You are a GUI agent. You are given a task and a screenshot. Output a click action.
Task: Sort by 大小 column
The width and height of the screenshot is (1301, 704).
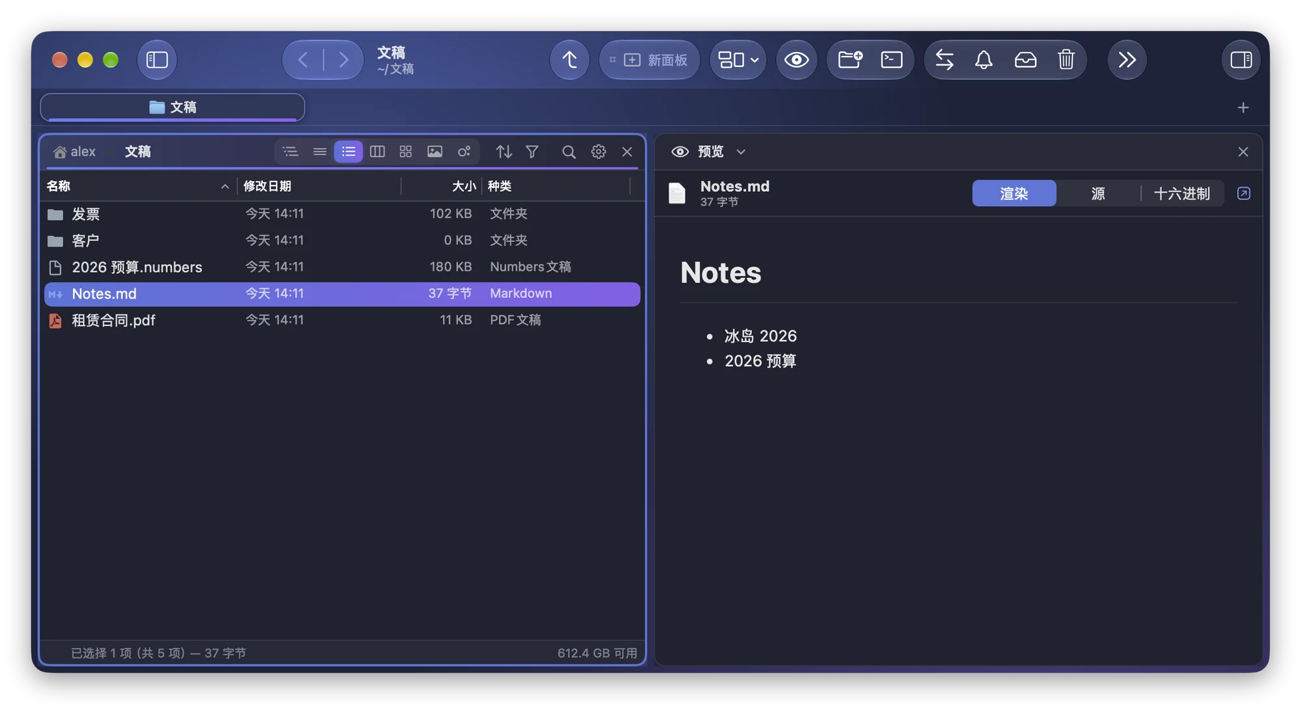[x=441, y=186]
